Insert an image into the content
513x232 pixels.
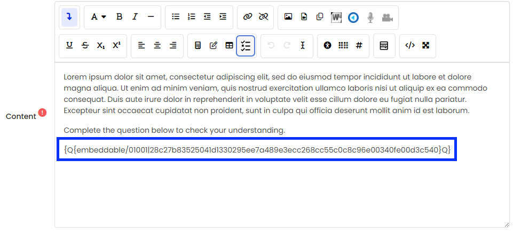pos(288,17)
